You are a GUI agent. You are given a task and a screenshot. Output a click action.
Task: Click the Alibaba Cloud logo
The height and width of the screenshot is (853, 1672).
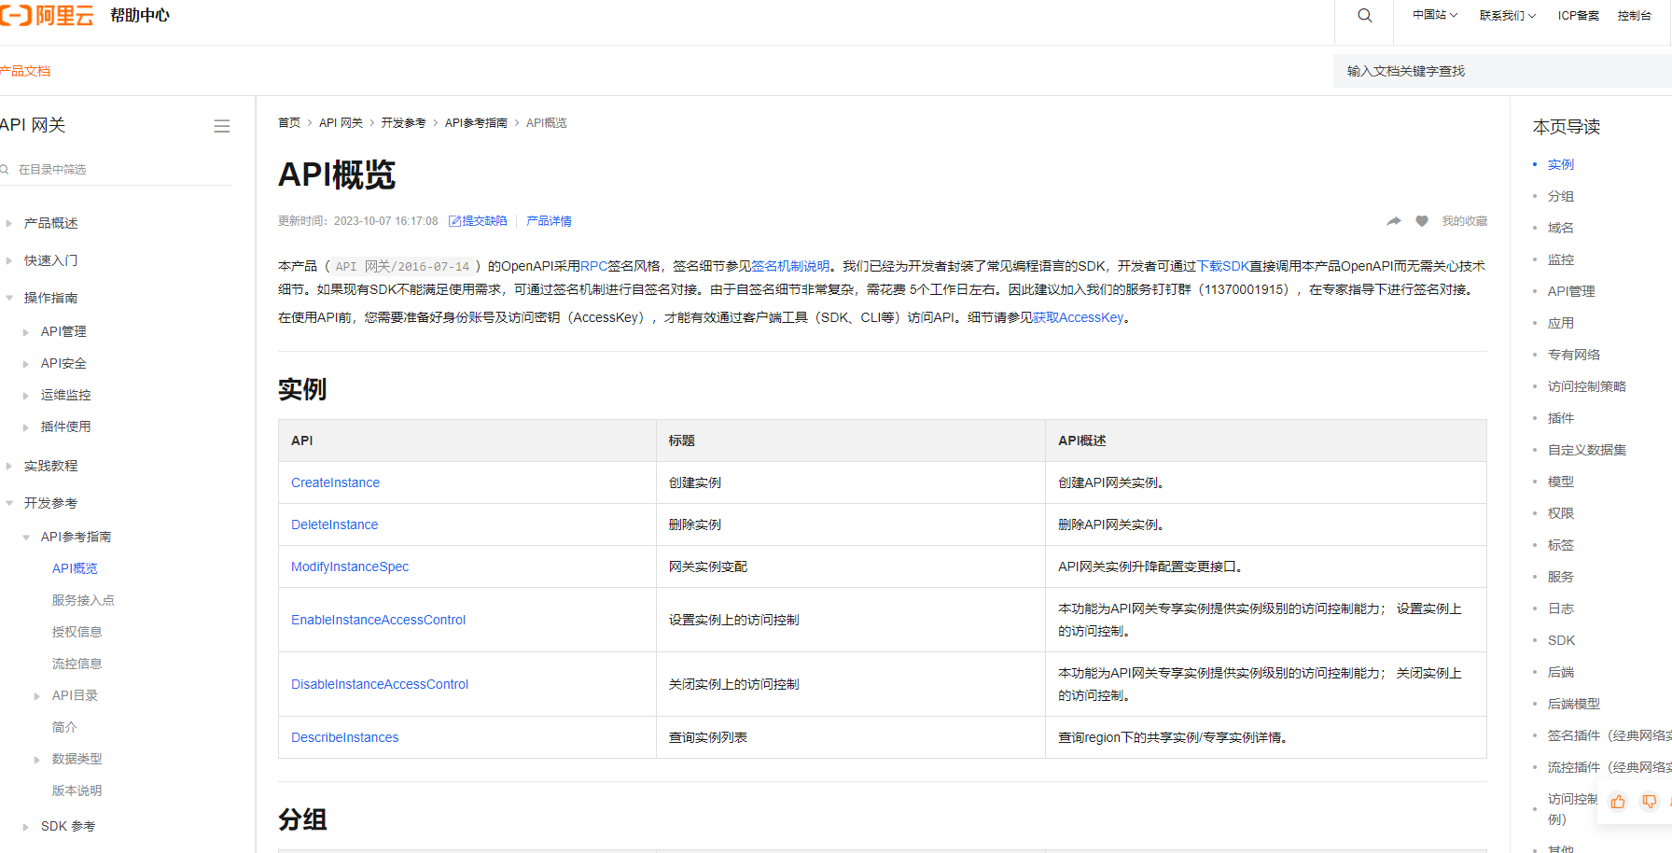click(x=47, y=15)
